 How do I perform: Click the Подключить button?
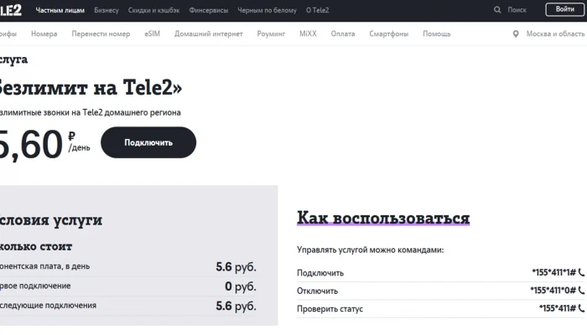coord(148,142)
